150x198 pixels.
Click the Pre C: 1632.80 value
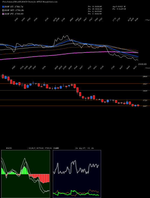click(x=95, y=14)
